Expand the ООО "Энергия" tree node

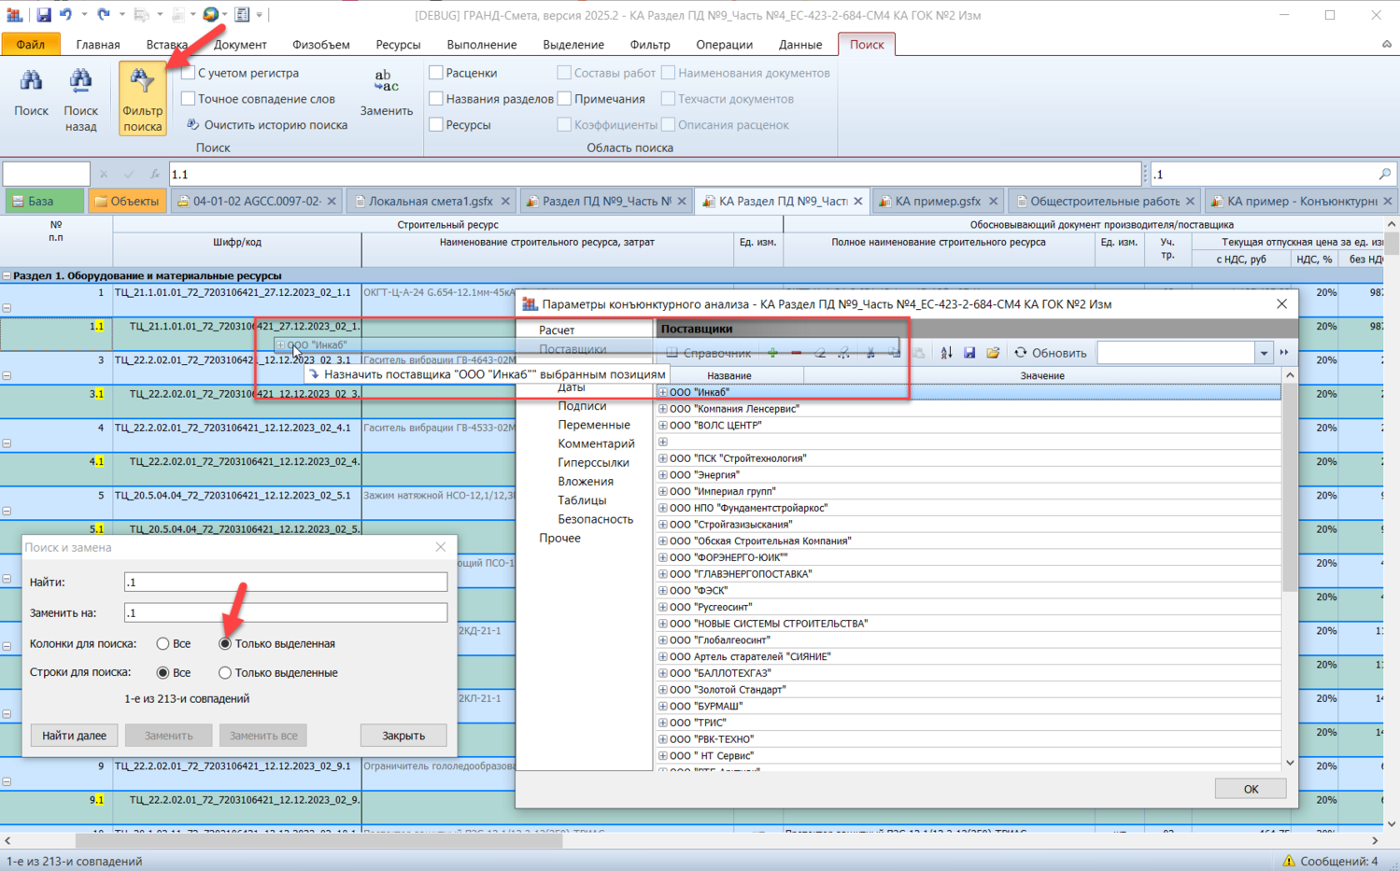pos(663,475)
